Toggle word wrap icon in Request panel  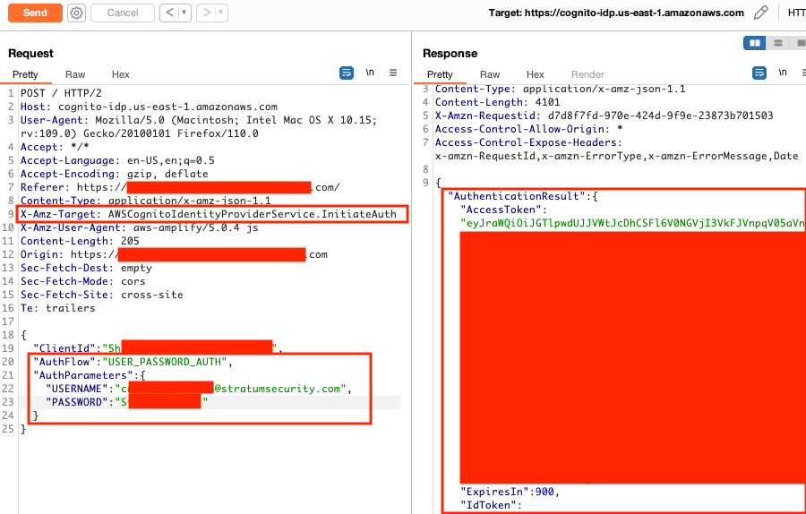[x=347, y=73]
